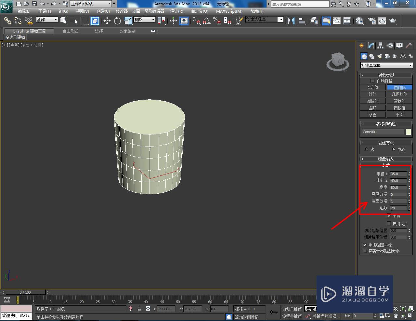This screenshot has width=416, height=321.
Task: Click the 茶壶 object button
Action: pyautogui.click(x=372, y=115)
